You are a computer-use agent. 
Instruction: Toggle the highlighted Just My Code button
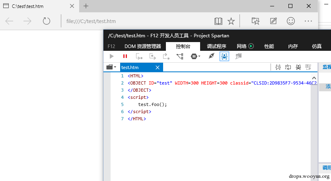click(224, 56)
